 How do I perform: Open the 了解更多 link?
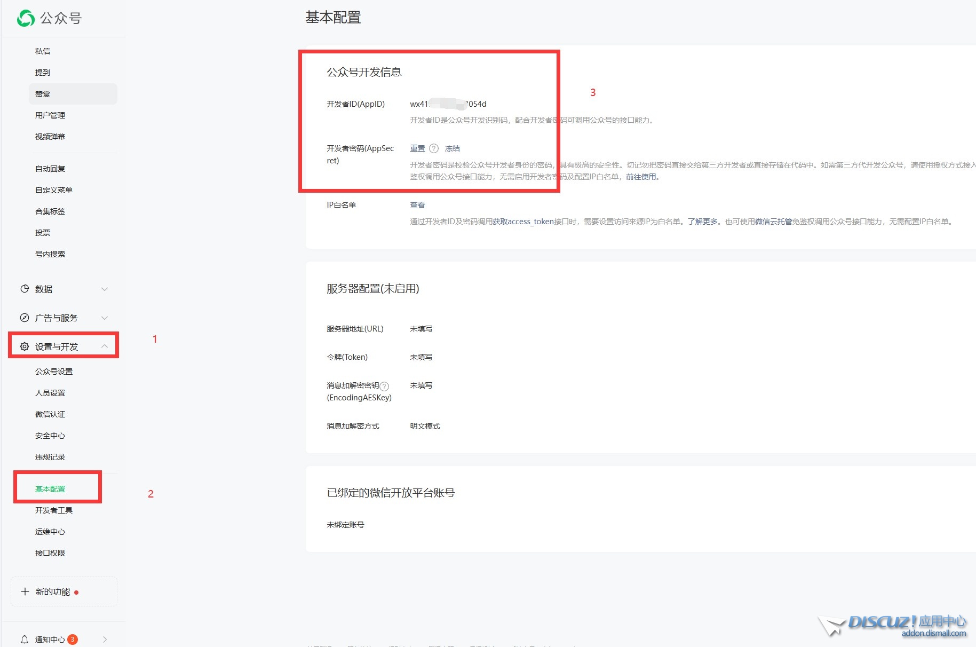click(x=702, y=222)
